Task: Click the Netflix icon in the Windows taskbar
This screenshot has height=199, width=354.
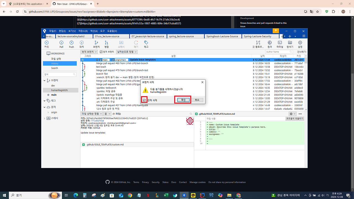Action: [x=148, y=195]
